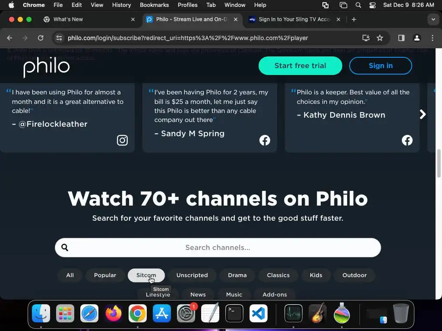Screen dimensions: 442x331
Task: Open Chrome three-dot menu
Action: pos(433,38)
